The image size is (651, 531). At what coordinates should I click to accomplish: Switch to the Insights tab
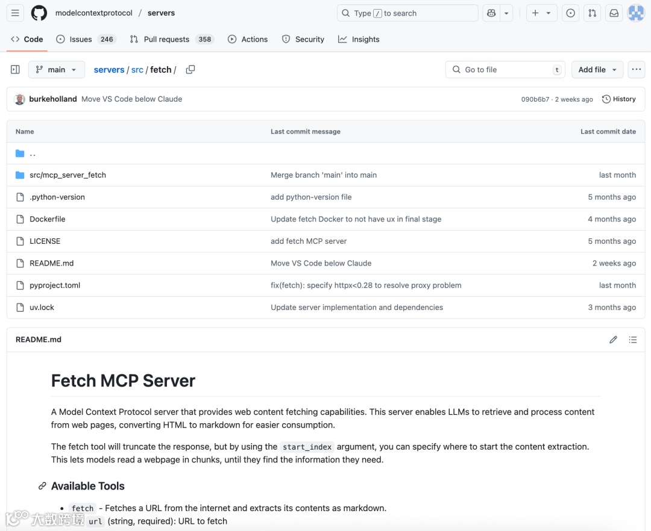coord(359,39)
